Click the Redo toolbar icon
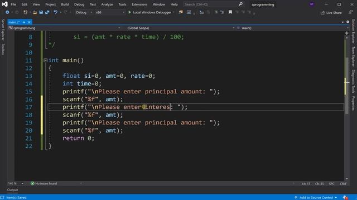 tap(66, 12)
